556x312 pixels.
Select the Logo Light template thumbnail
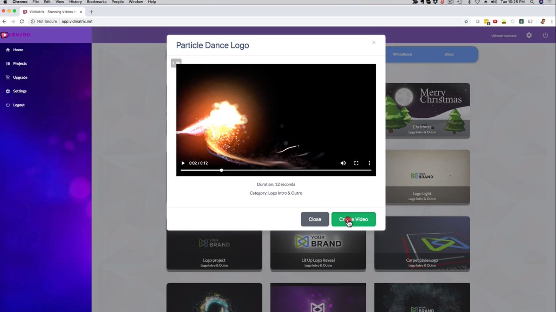click(x=422, y=177)
